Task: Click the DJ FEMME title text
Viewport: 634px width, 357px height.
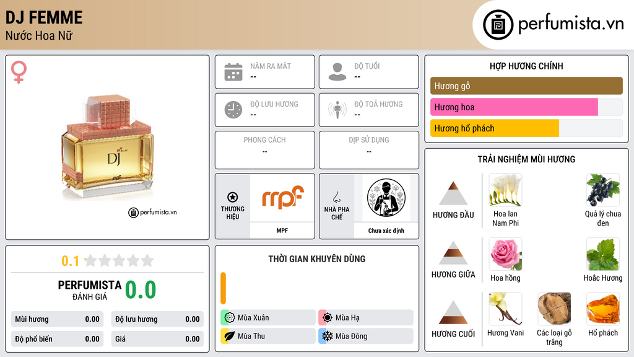Action: click(44, 17)
